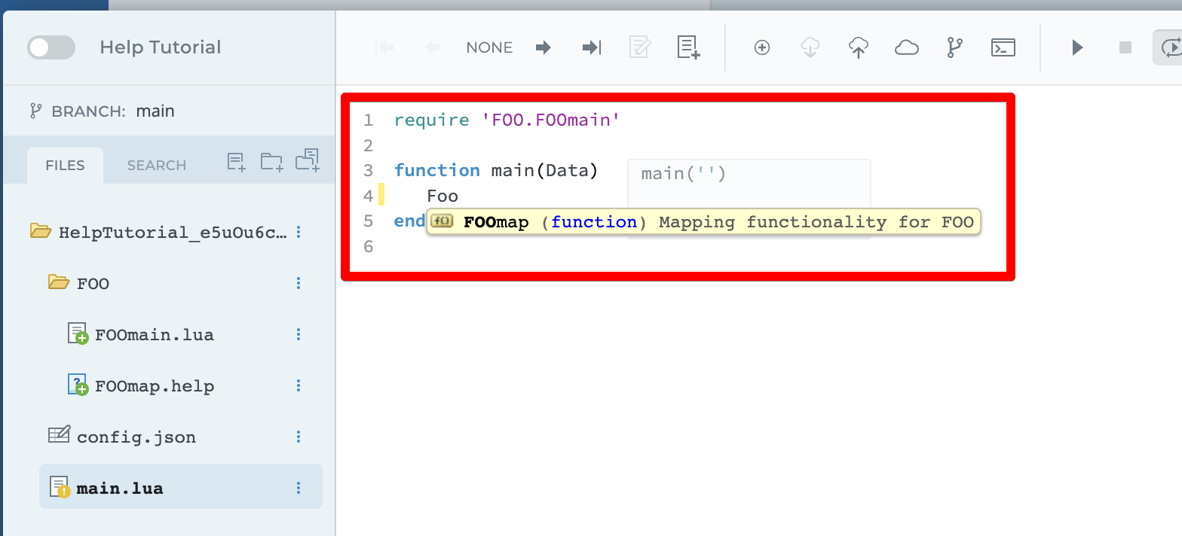Open the terminal console icon
Screen dimensions: 1182x536
(1003, 47)
